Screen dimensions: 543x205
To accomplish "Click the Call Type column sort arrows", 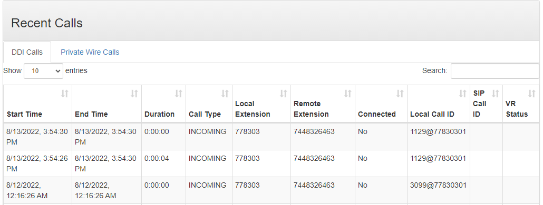I will pyautogui.click(x=225, y=94).
